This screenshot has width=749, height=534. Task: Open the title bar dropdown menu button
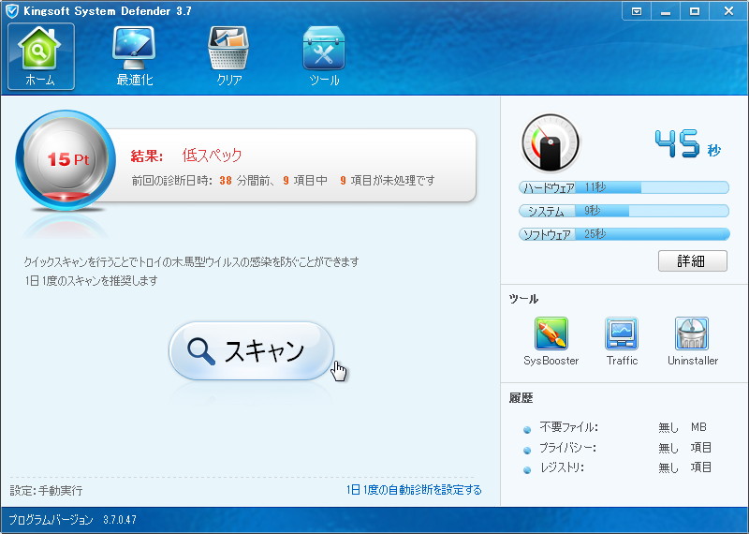637,11
